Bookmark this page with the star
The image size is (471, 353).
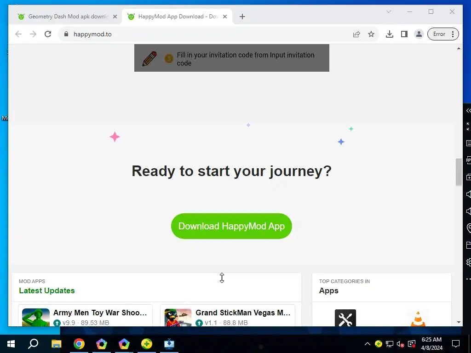(x=371, y=34)
